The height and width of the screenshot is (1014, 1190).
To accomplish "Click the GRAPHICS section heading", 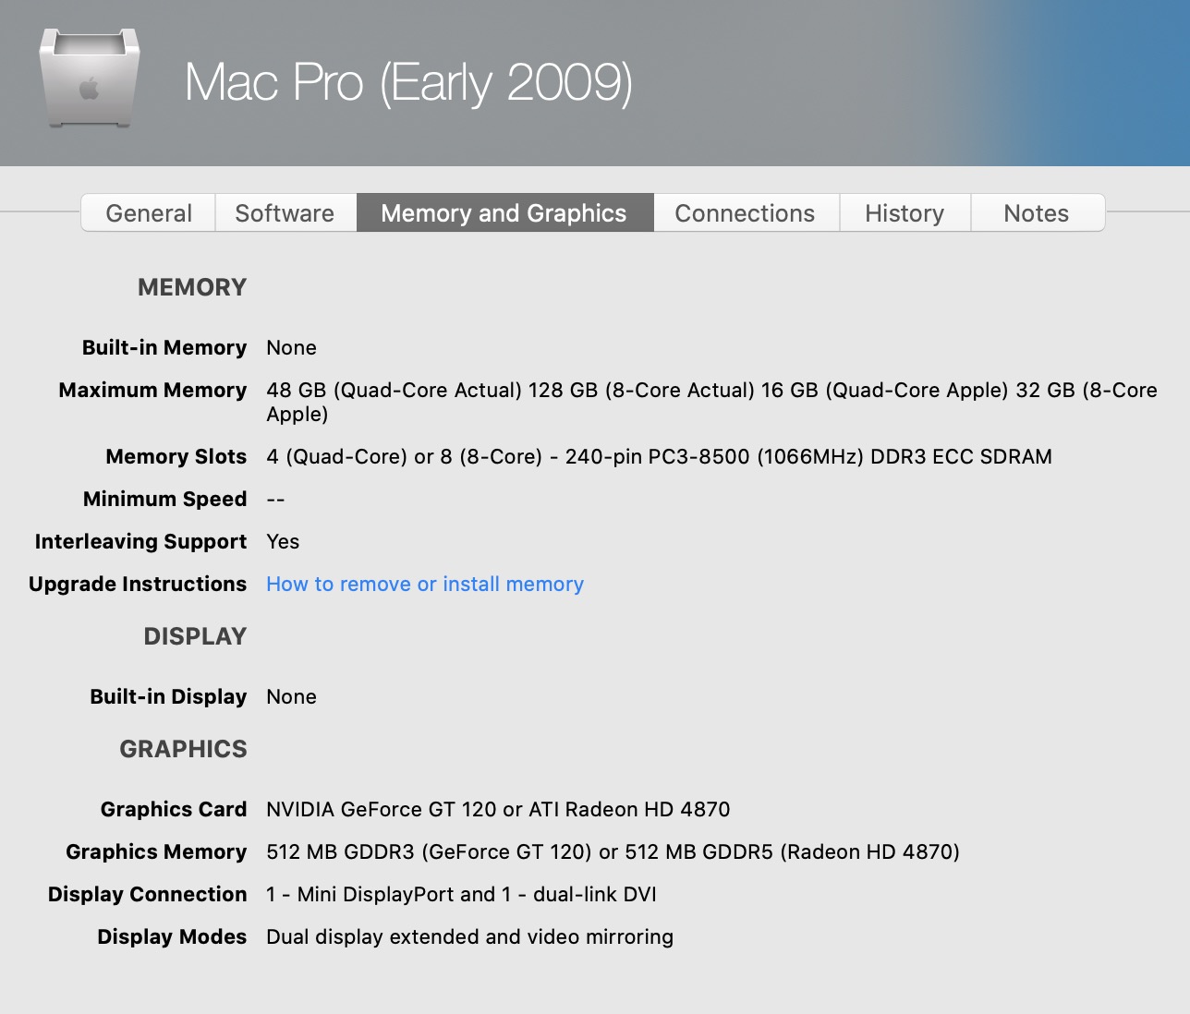I will [183, 749].
